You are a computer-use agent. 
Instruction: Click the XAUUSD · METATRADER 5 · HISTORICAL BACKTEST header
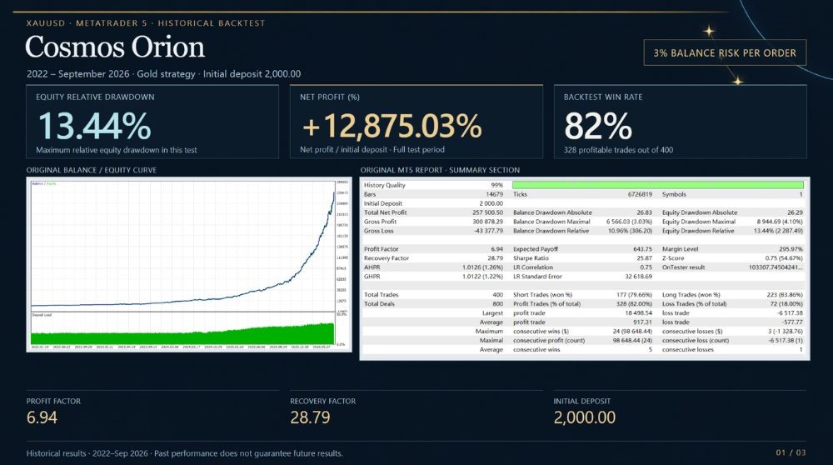click(146, 23)
